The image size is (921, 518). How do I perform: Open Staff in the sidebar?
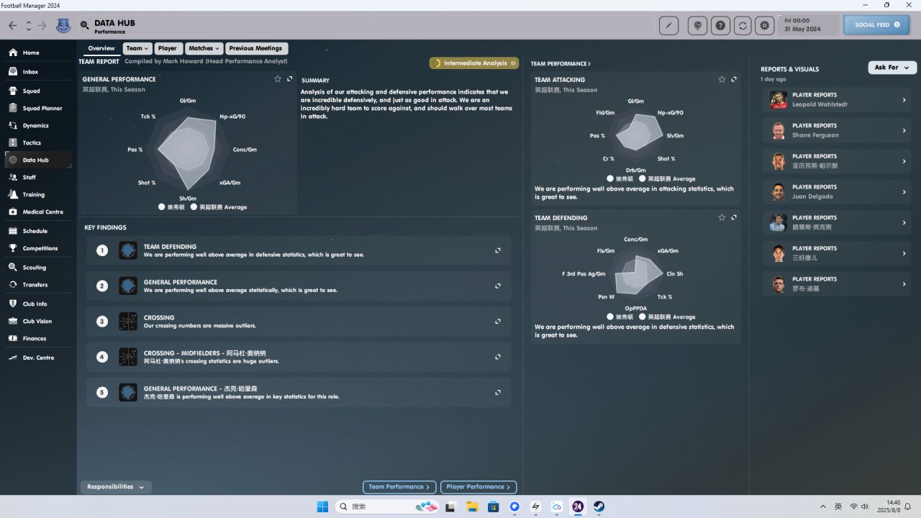coord(38,178)
